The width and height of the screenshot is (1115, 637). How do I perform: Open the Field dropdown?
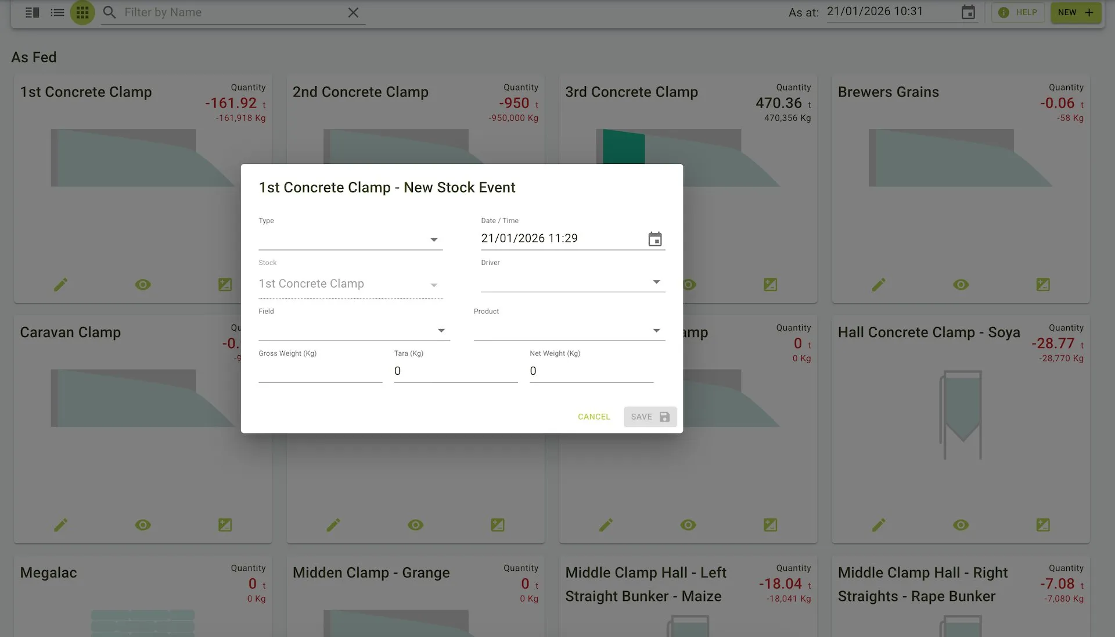point(354,330)
